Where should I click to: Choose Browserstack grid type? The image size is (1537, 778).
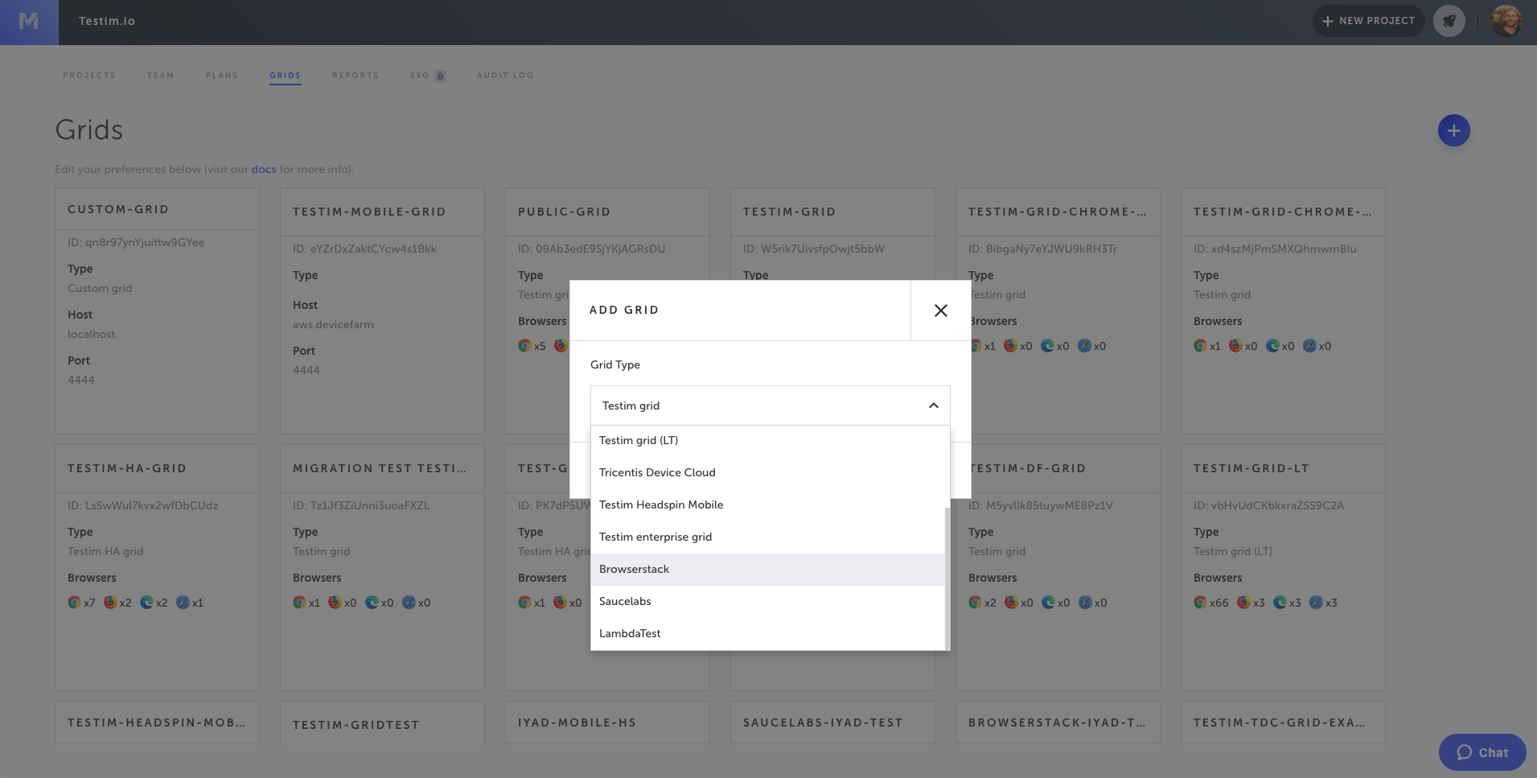tap(767, 569)
